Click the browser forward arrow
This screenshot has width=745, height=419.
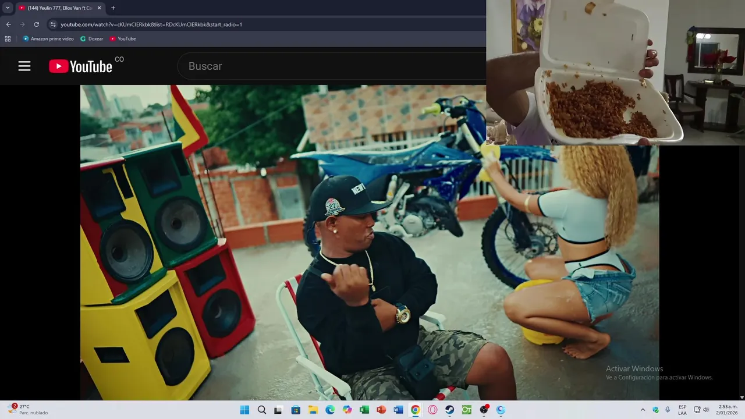click(x=22, y=24)
